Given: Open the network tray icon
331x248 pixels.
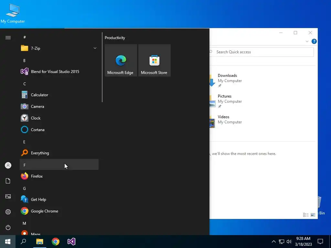Looking at the screenshot, I should (282, 242).
